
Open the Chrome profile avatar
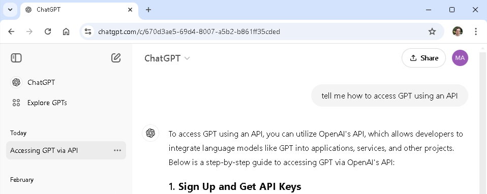pos(458,31)
